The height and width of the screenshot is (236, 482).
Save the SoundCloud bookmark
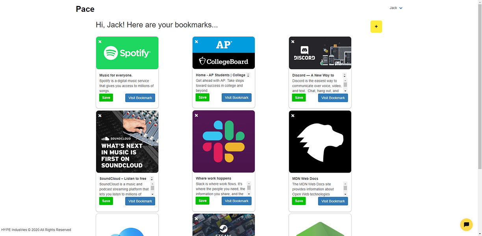pyautogui.click(x=106, y=201)
